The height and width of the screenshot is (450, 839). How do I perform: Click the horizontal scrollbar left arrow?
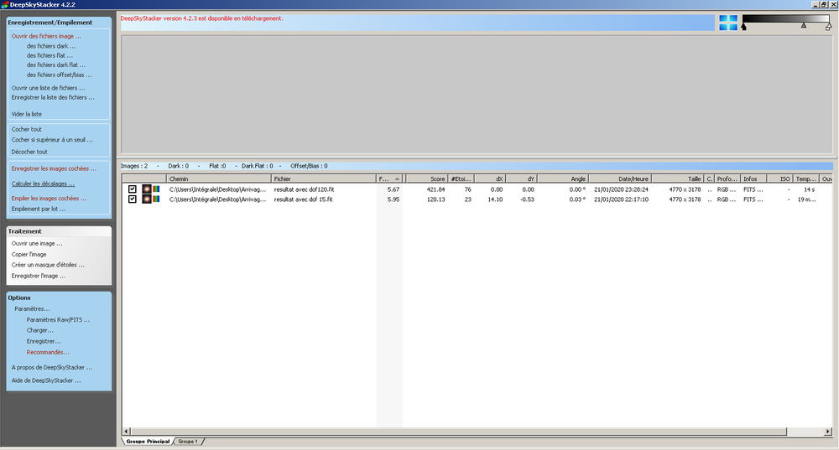(x=127, y=432)
